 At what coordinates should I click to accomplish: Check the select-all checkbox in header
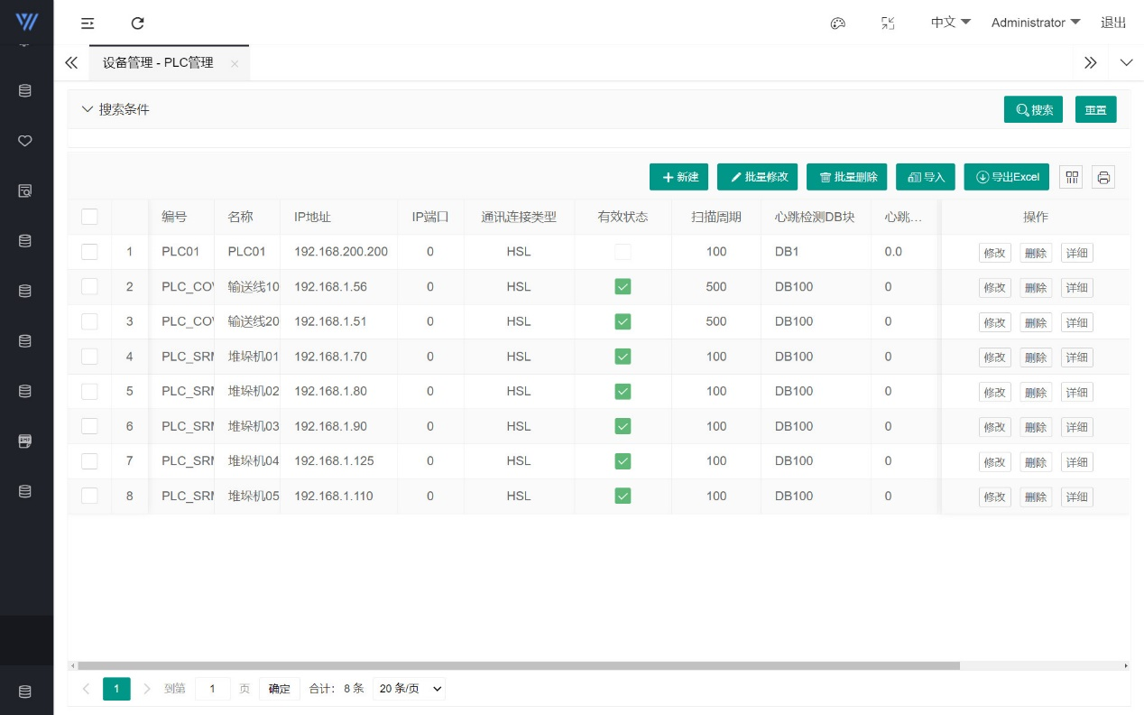click(89, 217)
